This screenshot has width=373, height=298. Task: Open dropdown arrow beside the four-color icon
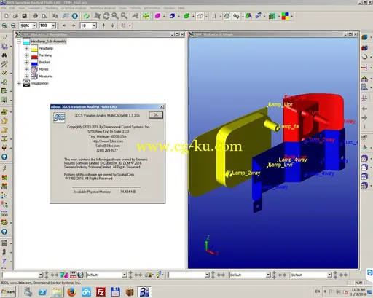point(292,17)
